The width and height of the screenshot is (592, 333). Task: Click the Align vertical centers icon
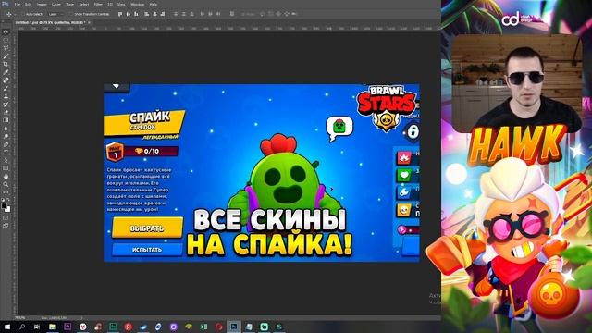pos(129,14)
